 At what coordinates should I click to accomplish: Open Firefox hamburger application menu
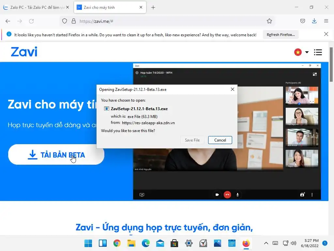(x=326, y=21)
